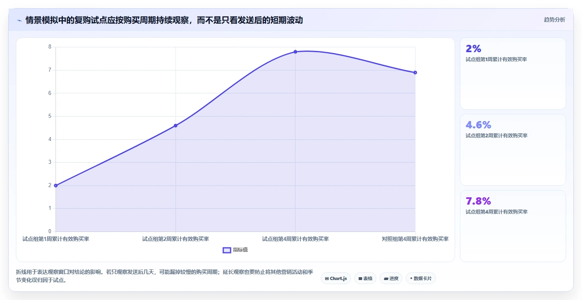Click the card caption under 2%
582x300 pixels.
pyautogui.click(x=496, y=60)
